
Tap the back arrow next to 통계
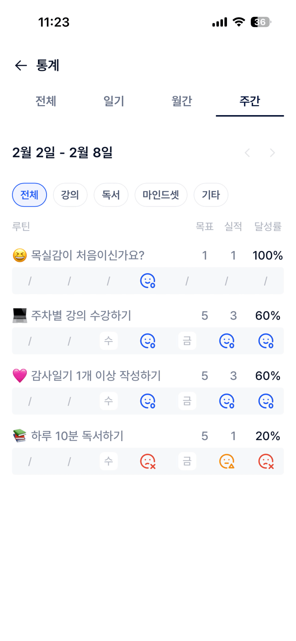tap(21, 65)
